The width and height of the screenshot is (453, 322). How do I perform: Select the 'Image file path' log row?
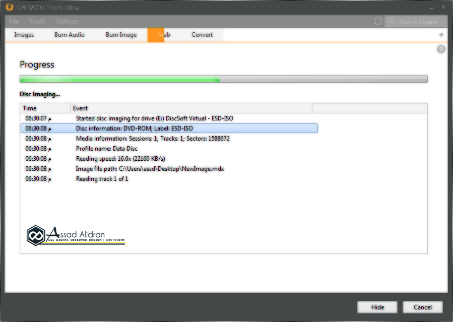169,169
